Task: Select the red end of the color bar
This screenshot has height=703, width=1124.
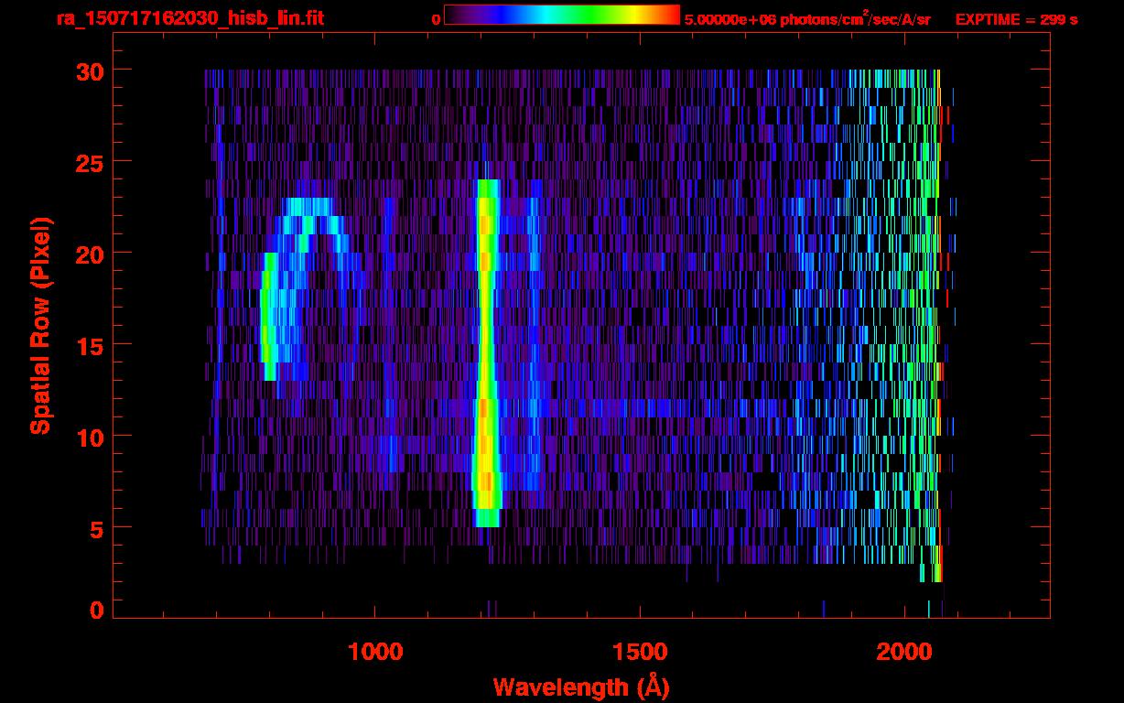Action: coord(672,15)
